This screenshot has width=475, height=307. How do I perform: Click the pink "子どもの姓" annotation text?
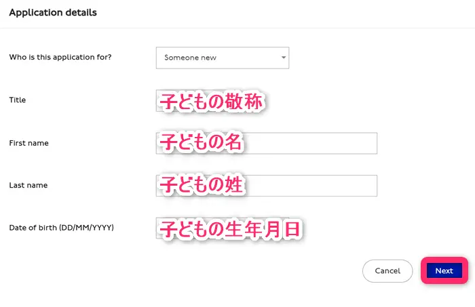click(200, 185)
